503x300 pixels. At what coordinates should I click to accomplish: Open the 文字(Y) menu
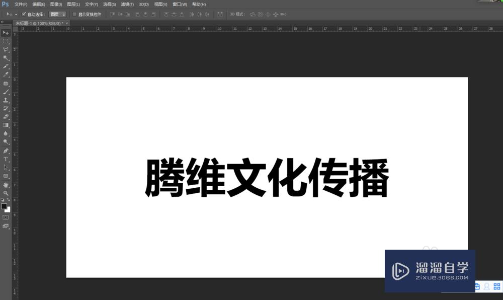(x=92, y=5)
